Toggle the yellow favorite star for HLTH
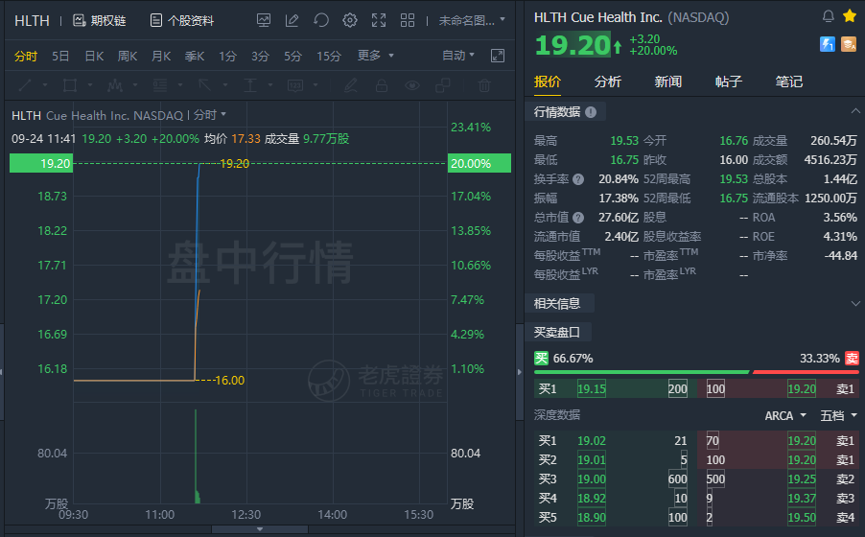This screenshot has height=537, width=865. tap(850, 16)
